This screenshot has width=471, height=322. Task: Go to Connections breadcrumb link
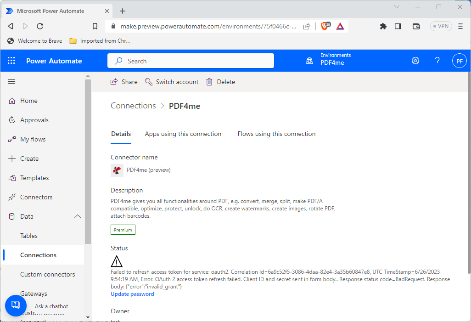pyautogui.click(x=133, y=106)
